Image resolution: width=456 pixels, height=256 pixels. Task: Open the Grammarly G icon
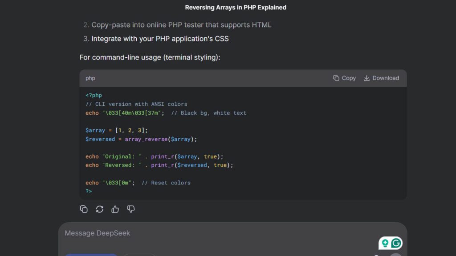pyautogui.click(x=396, y=243)
